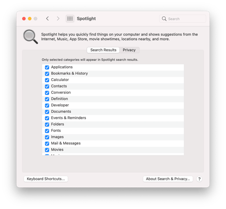Select the Fonts row label
The width and height of the screenshot is (226, 209).
[56, 130]
